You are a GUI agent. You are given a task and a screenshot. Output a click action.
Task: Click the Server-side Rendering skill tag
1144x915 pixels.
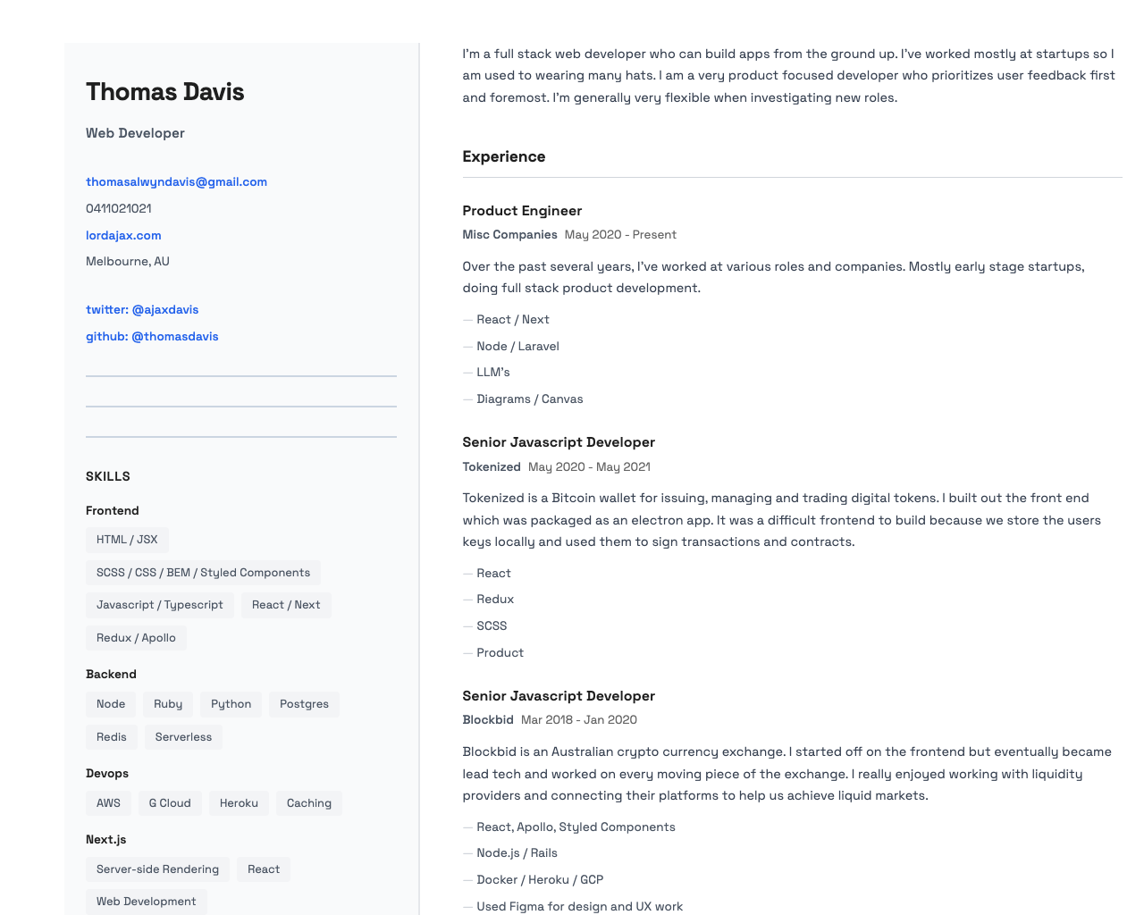pos(157,869)
